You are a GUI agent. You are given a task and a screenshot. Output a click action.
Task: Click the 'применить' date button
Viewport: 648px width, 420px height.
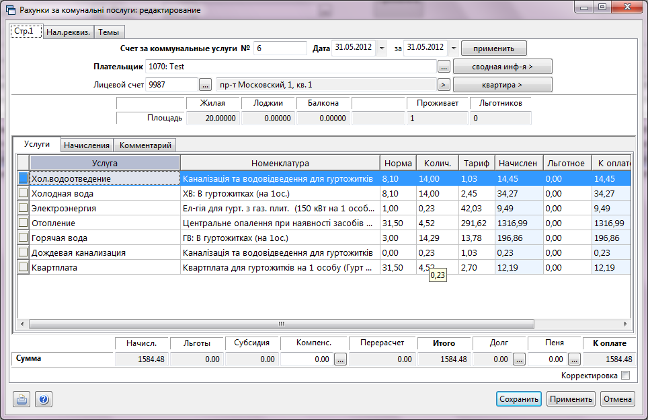coord(494,48)
